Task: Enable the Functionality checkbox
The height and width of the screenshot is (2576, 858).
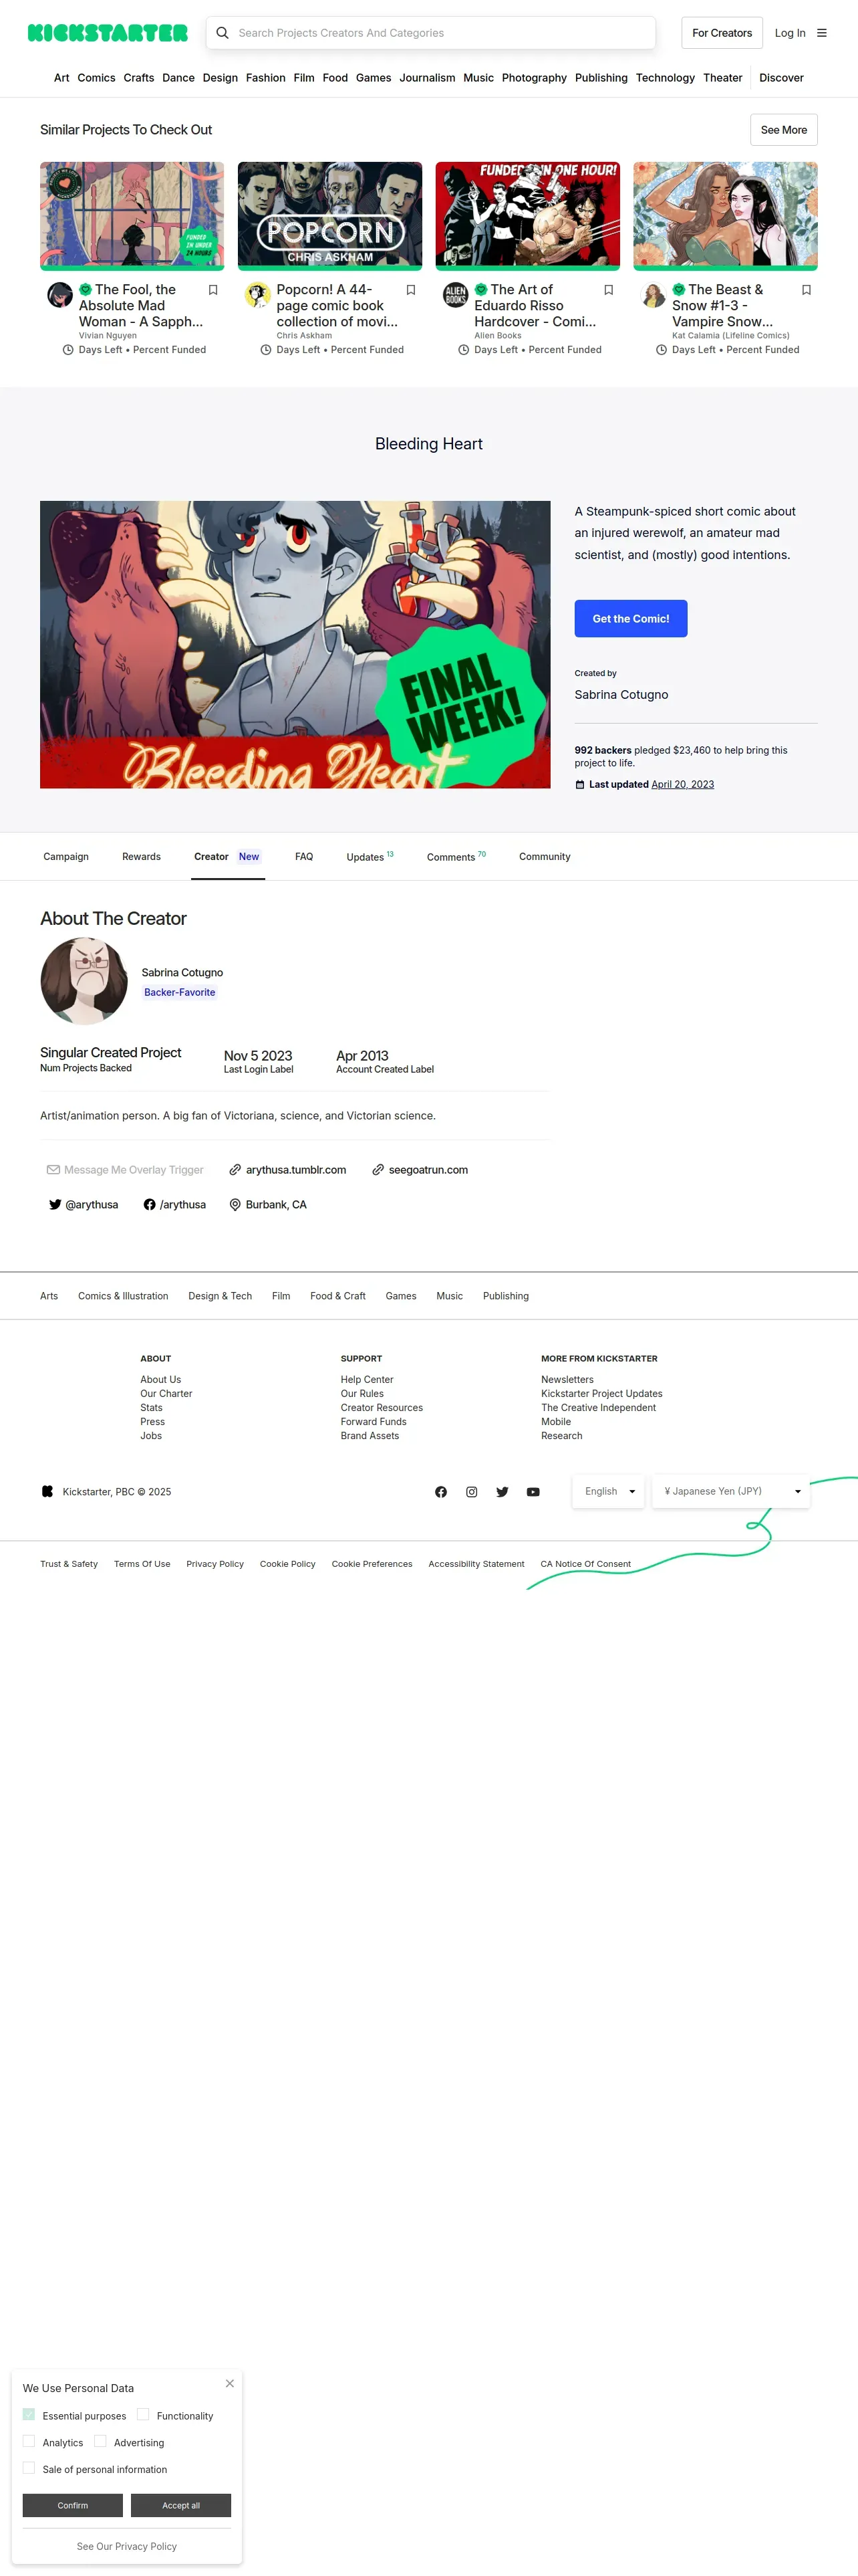Action: [x=143, y=2414]
